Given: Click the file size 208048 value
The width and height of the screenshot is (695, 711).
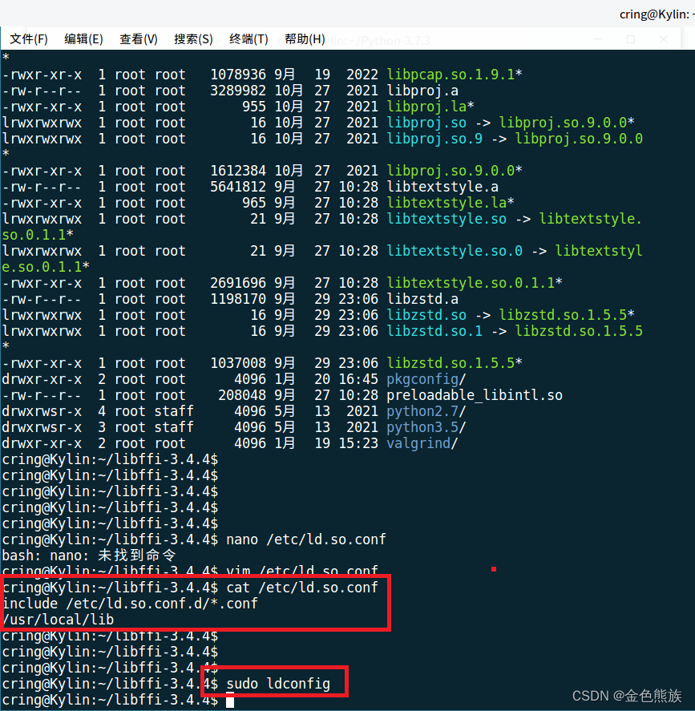Looking at the screenshot, I should tap(242, 395).
